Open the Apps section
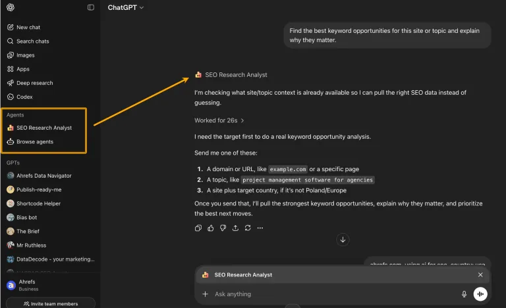The width and height of the screenshot is (506, 308). [x=18, y=69]
